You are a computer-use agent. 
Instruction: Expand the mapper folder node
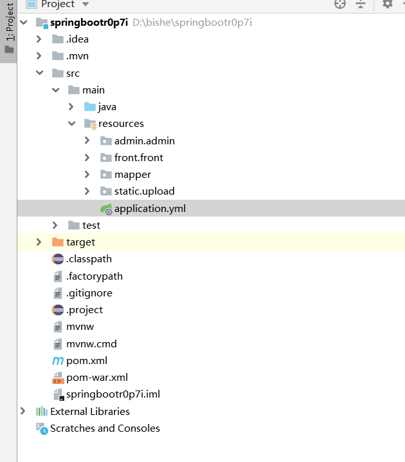[87, 175]
